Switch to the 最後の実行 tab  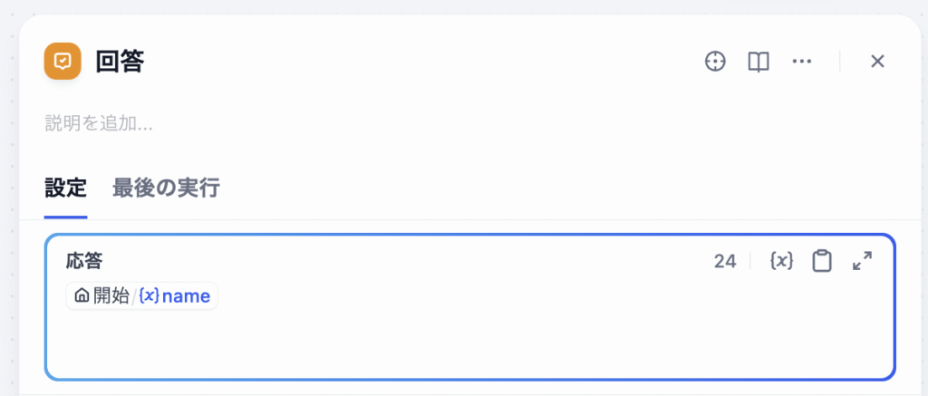tap(167, 188)
